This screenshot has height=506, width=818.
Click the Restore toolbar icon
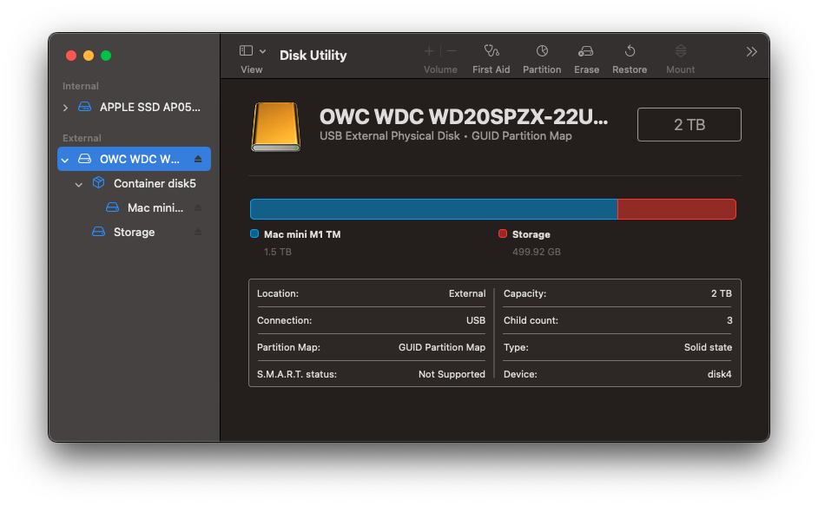(x=630, y=51)
